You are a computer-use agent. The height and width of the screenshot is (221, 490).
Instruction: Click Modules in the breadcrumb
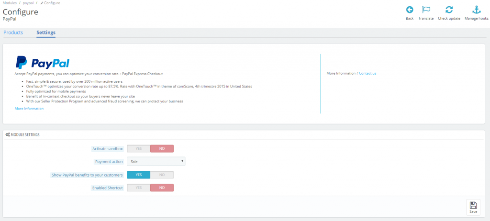pyautogui.click(x=8, y=3)
